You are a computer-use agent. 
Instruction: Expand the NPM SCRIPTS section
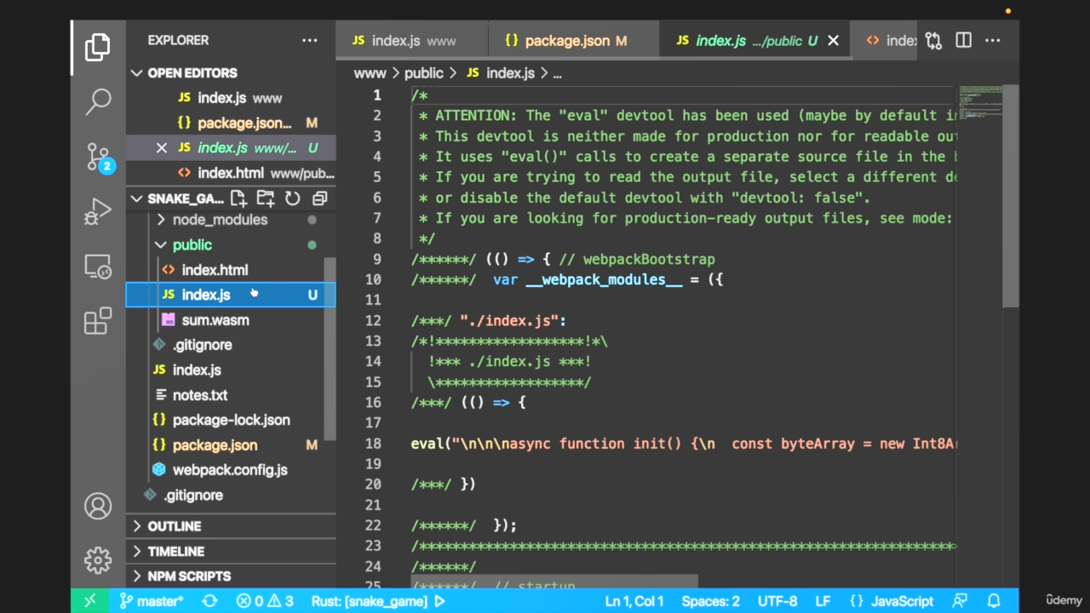coord(188,576)
